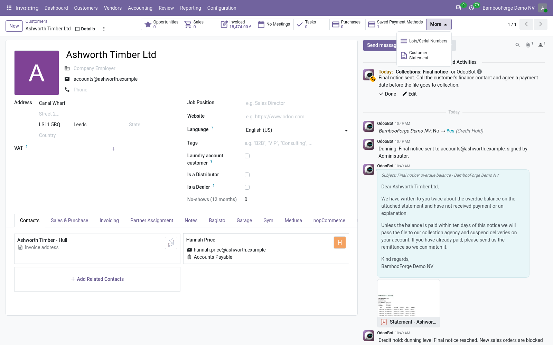Tick the Is a Dealer checkbox

point(247,187)
